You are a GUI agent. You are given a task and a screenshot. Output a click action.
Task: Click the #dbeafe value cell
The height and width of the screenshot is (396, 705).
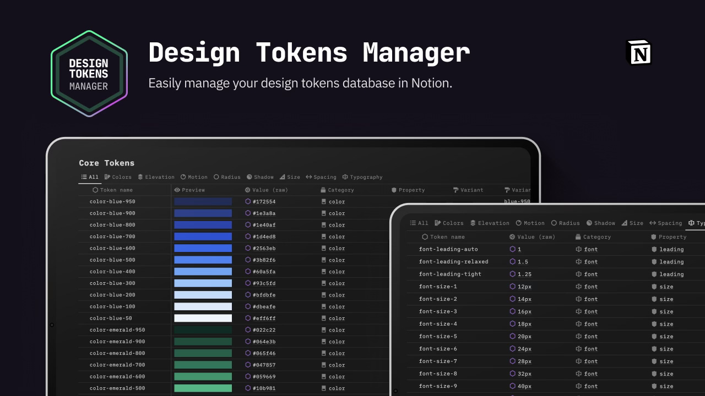pos(264,307)
